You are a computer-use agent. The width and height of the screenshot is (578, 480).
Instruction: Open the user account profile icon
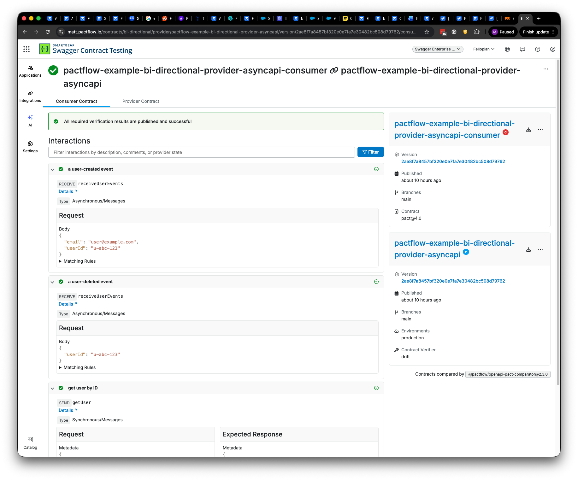pos(553,49)
